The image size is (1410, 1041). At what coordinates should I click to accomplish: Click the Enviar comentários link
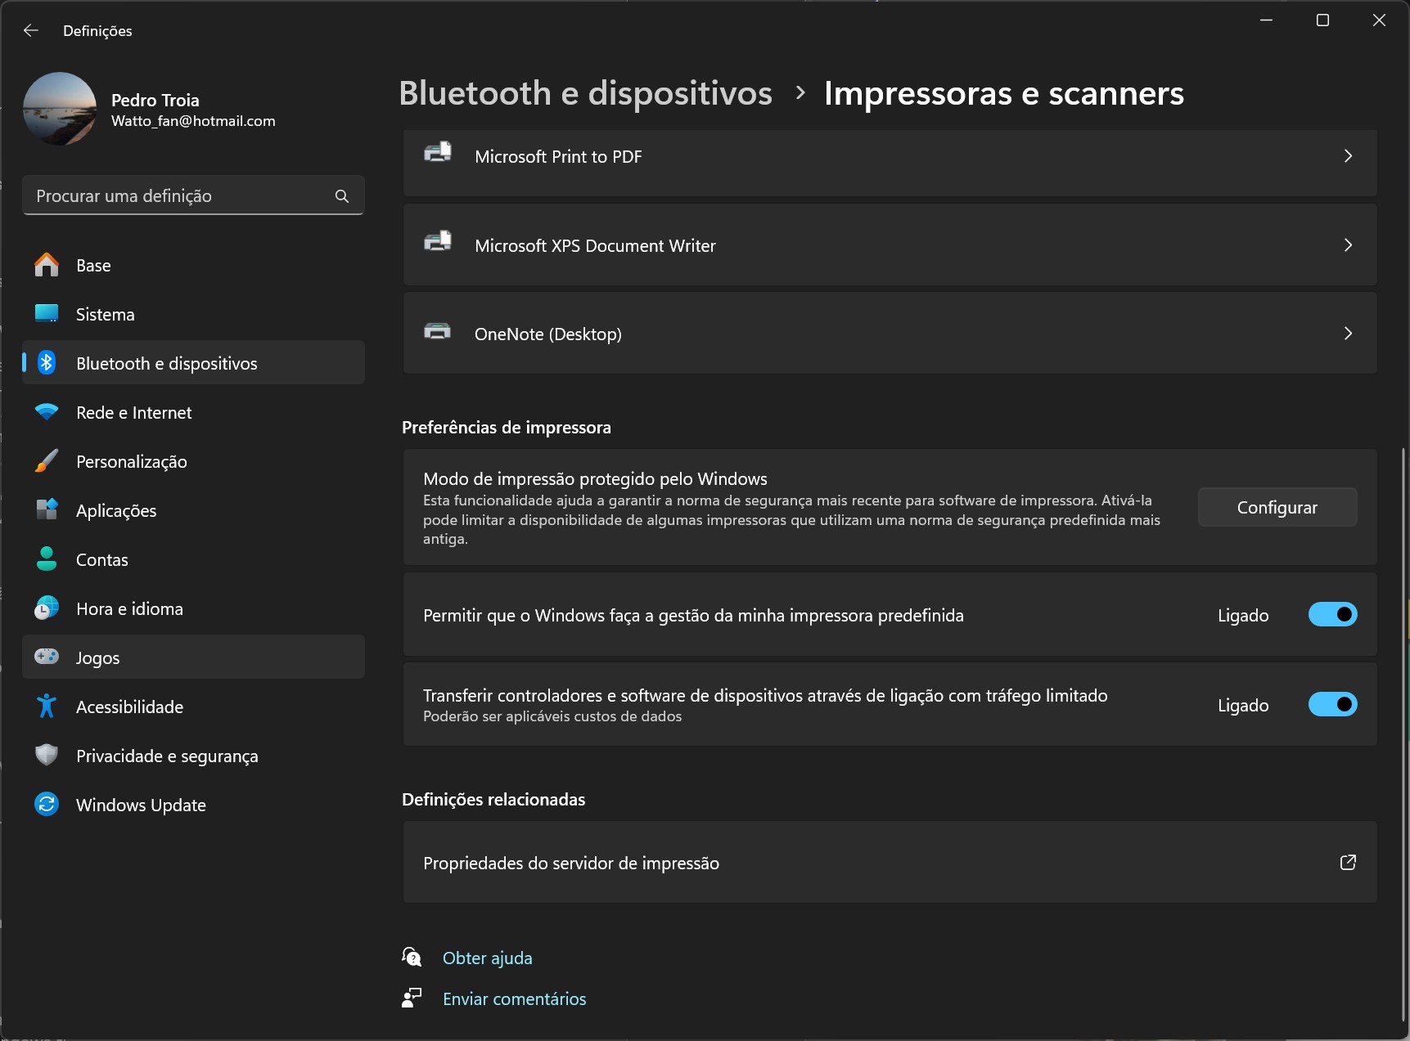click(x=515, y=998)
